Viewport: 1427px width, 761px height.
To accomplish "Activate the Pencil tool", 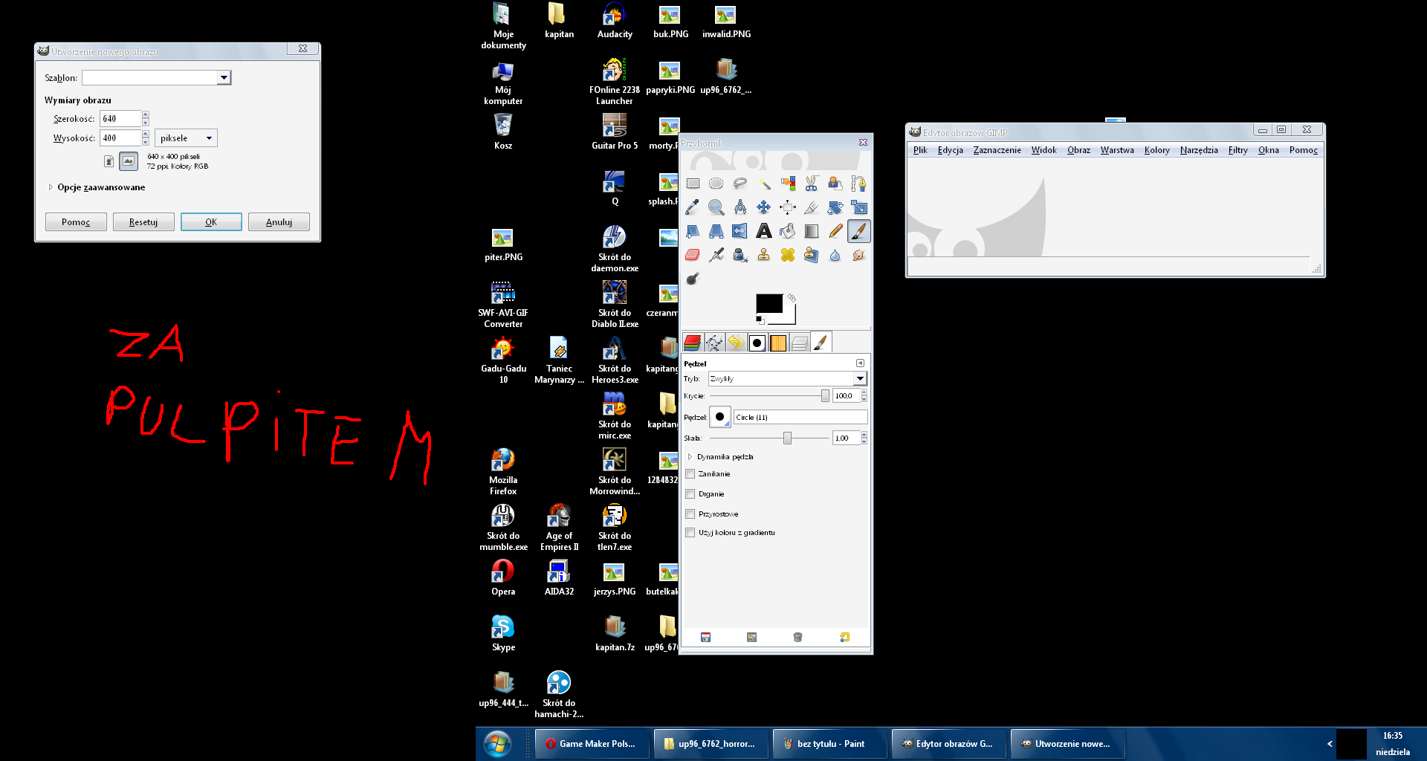I will point(835,231).
